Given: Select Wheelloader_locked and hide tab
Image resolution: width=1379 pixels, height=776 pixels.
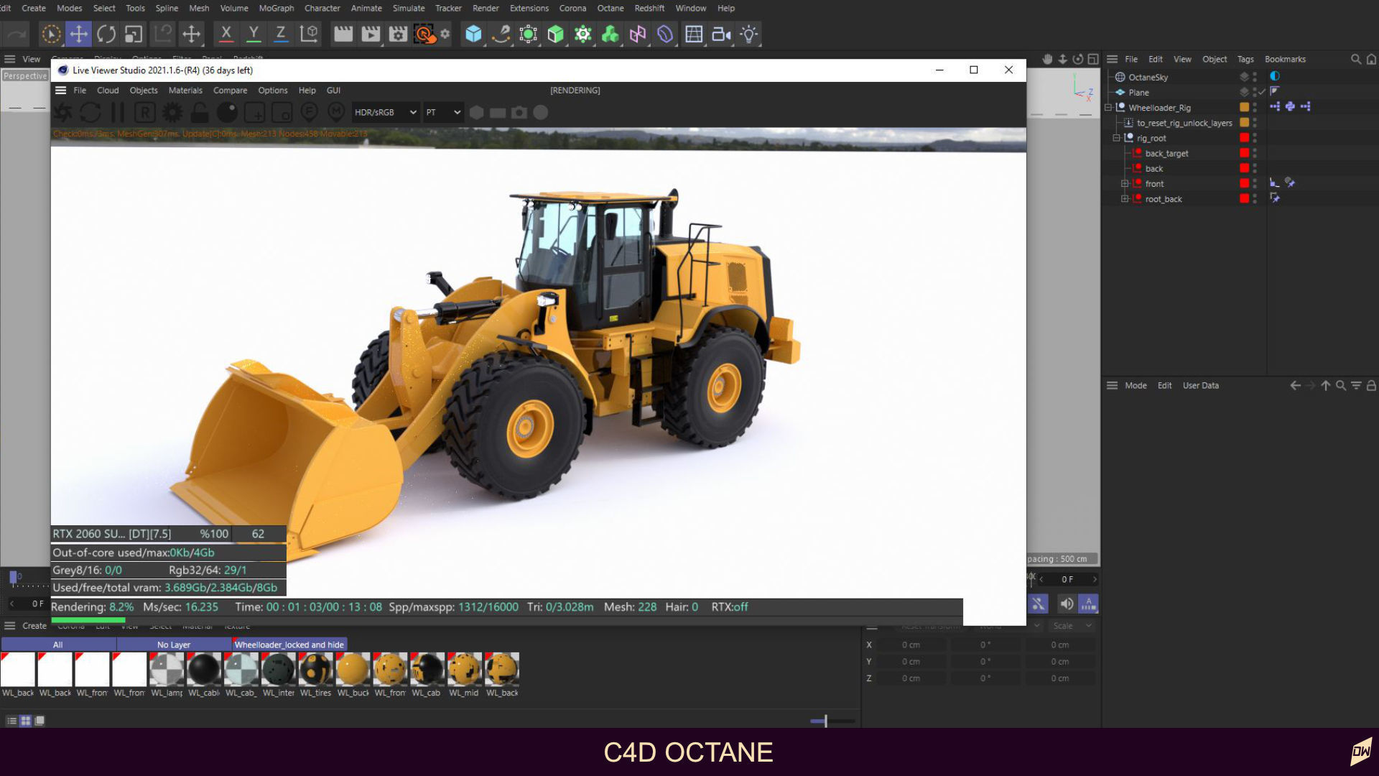Looking at the screenshot, I should tap(289, 645).
